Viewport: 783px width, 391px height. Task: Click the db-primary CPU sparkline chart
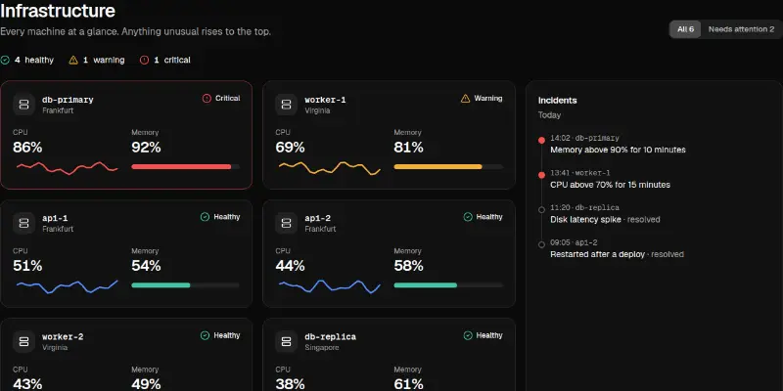[x=67, y=167]
